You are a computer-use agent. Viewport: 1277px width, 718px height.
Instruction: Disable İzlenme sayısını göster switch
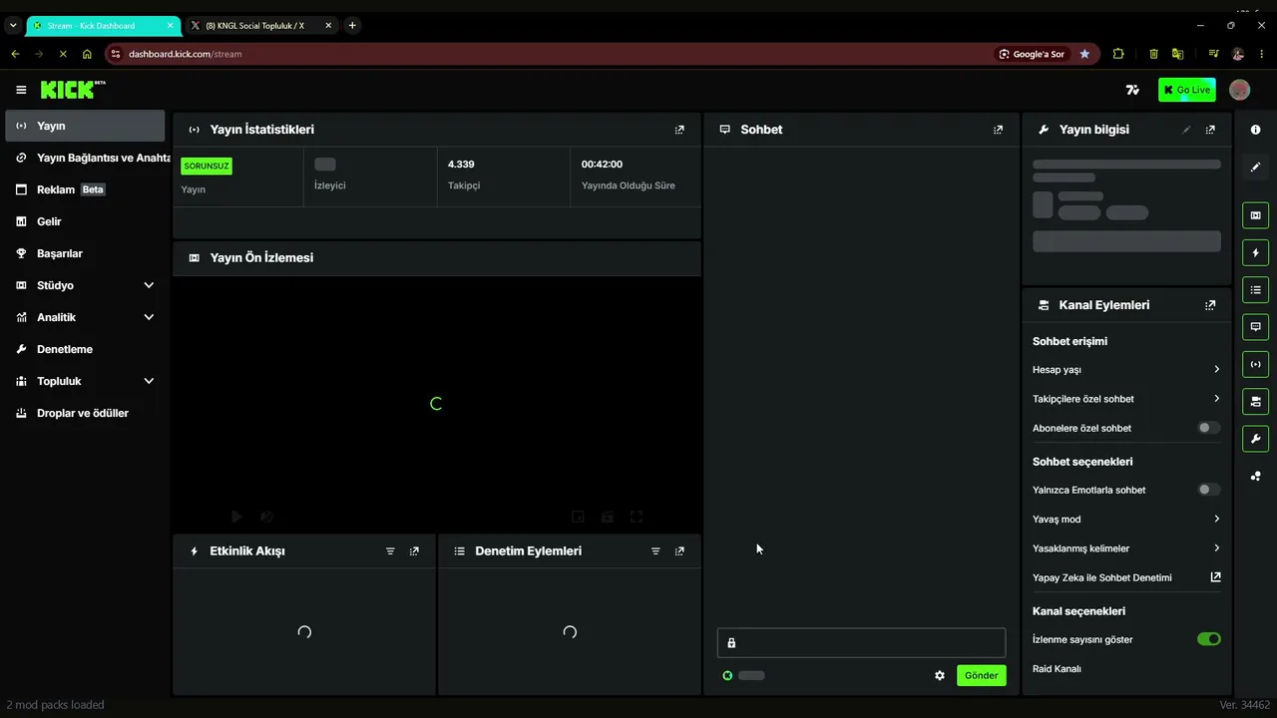pos(1208,639)
